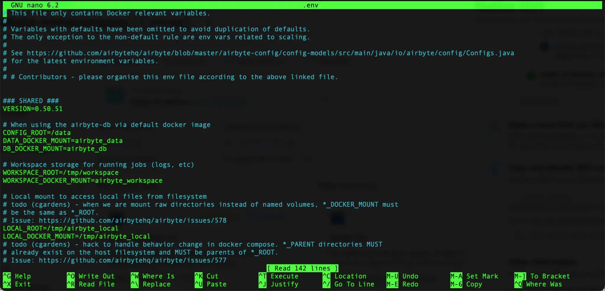Click the ^G Help shortcut

[x=17, y=276]
